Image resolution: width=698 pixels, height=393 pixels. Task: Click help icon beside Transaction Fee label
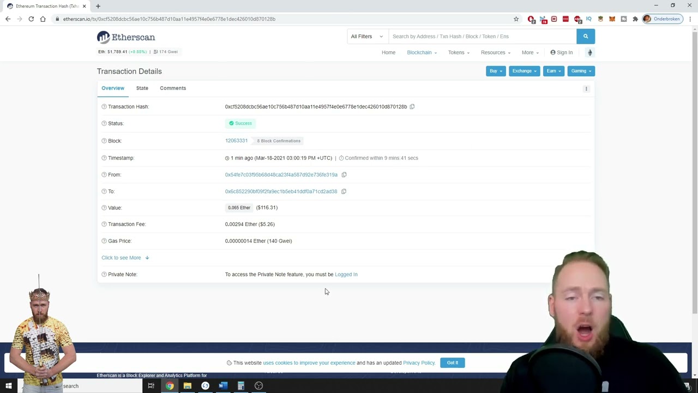click(104, 224)
